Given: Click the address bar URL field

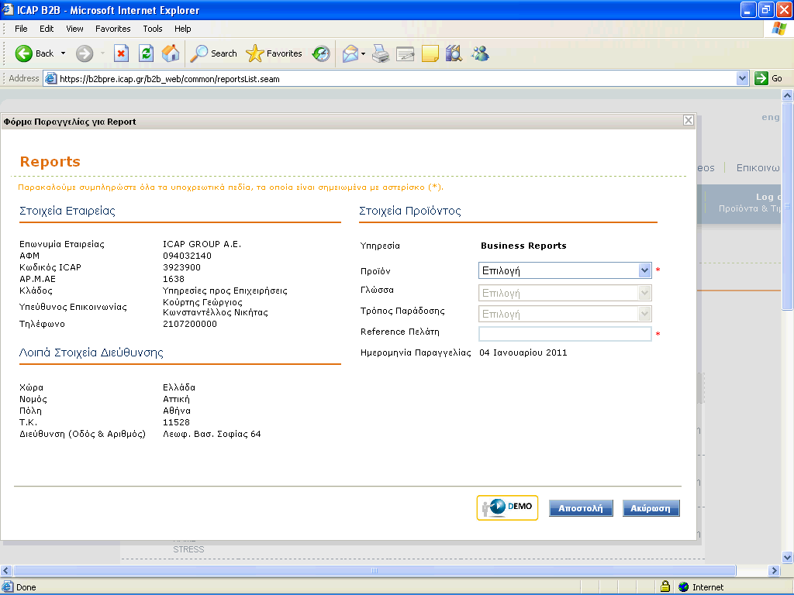Looking at the screenshot, I should click(395, 79).
